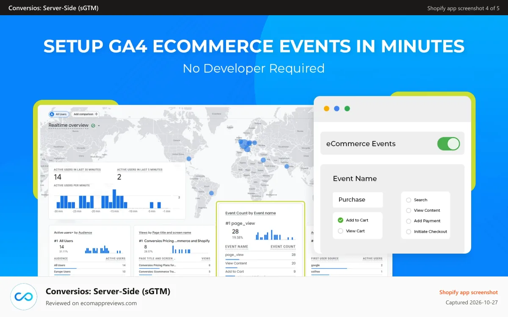Screen dimensions: 508x317
Task: Click the Europe Users audience row
Action: [x=90, y=272]
